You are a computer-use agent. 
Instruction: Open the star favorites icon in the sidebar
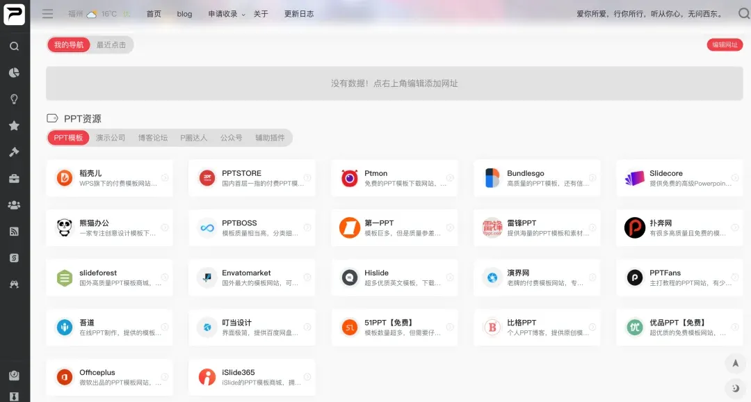coord(15,125)
